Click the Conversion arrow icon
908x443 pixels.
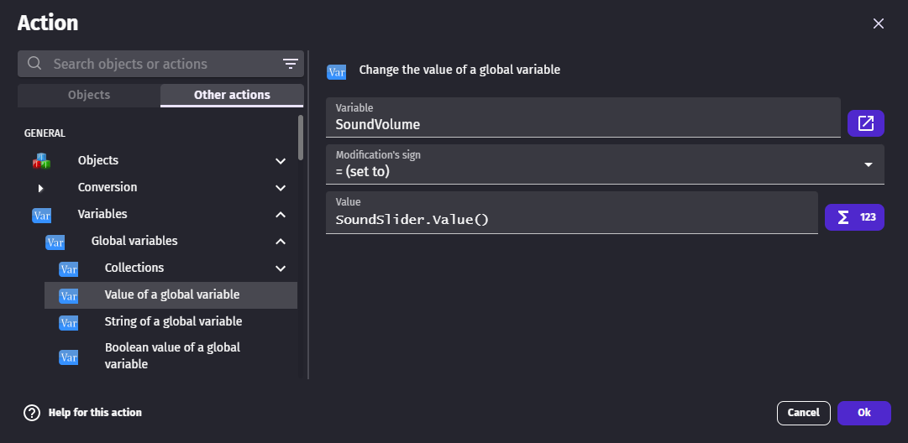pyautogui.click(x=40, y=188)
